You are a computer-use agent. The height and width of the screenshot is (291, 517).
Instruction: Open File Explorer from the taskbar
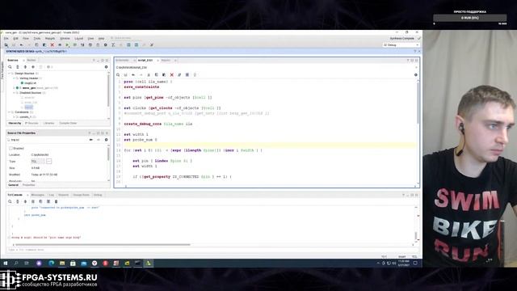tap(62, 263)
